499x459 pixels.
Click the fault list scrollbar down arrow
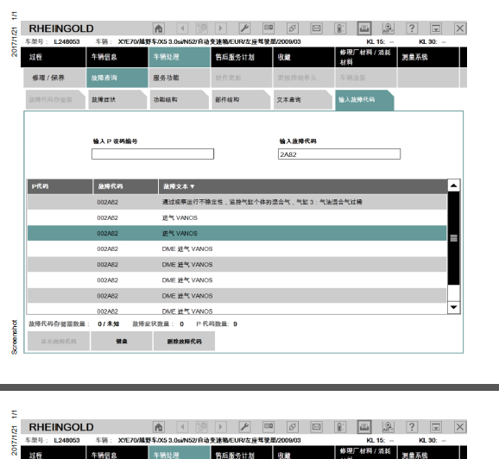click(454, 307)
